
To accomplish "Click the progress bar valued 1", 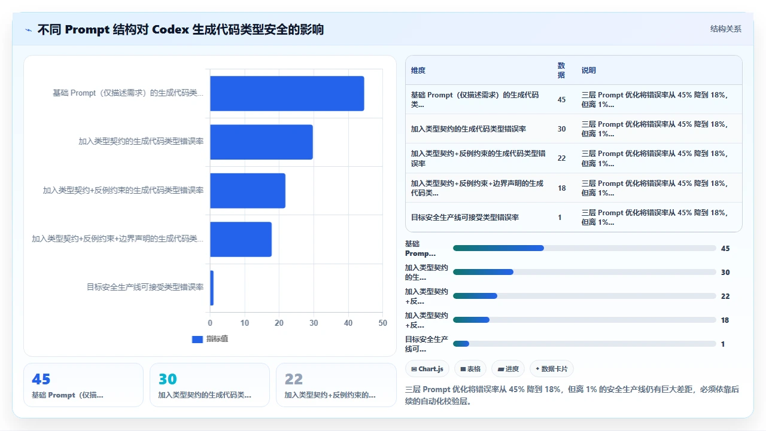I will (x=584, y=344).
